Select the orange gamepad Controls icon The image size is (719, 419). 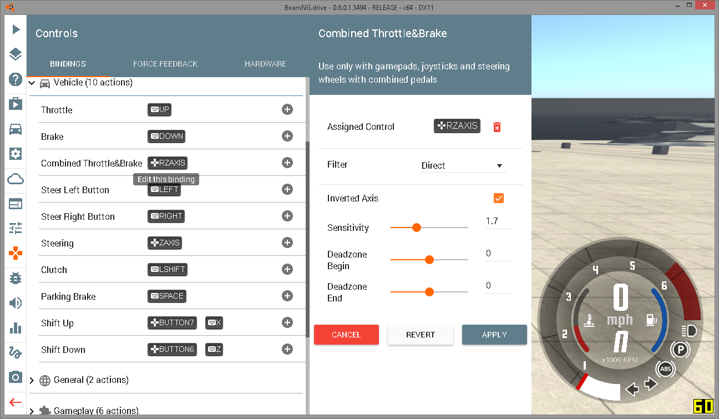click(x=16, y=253)
